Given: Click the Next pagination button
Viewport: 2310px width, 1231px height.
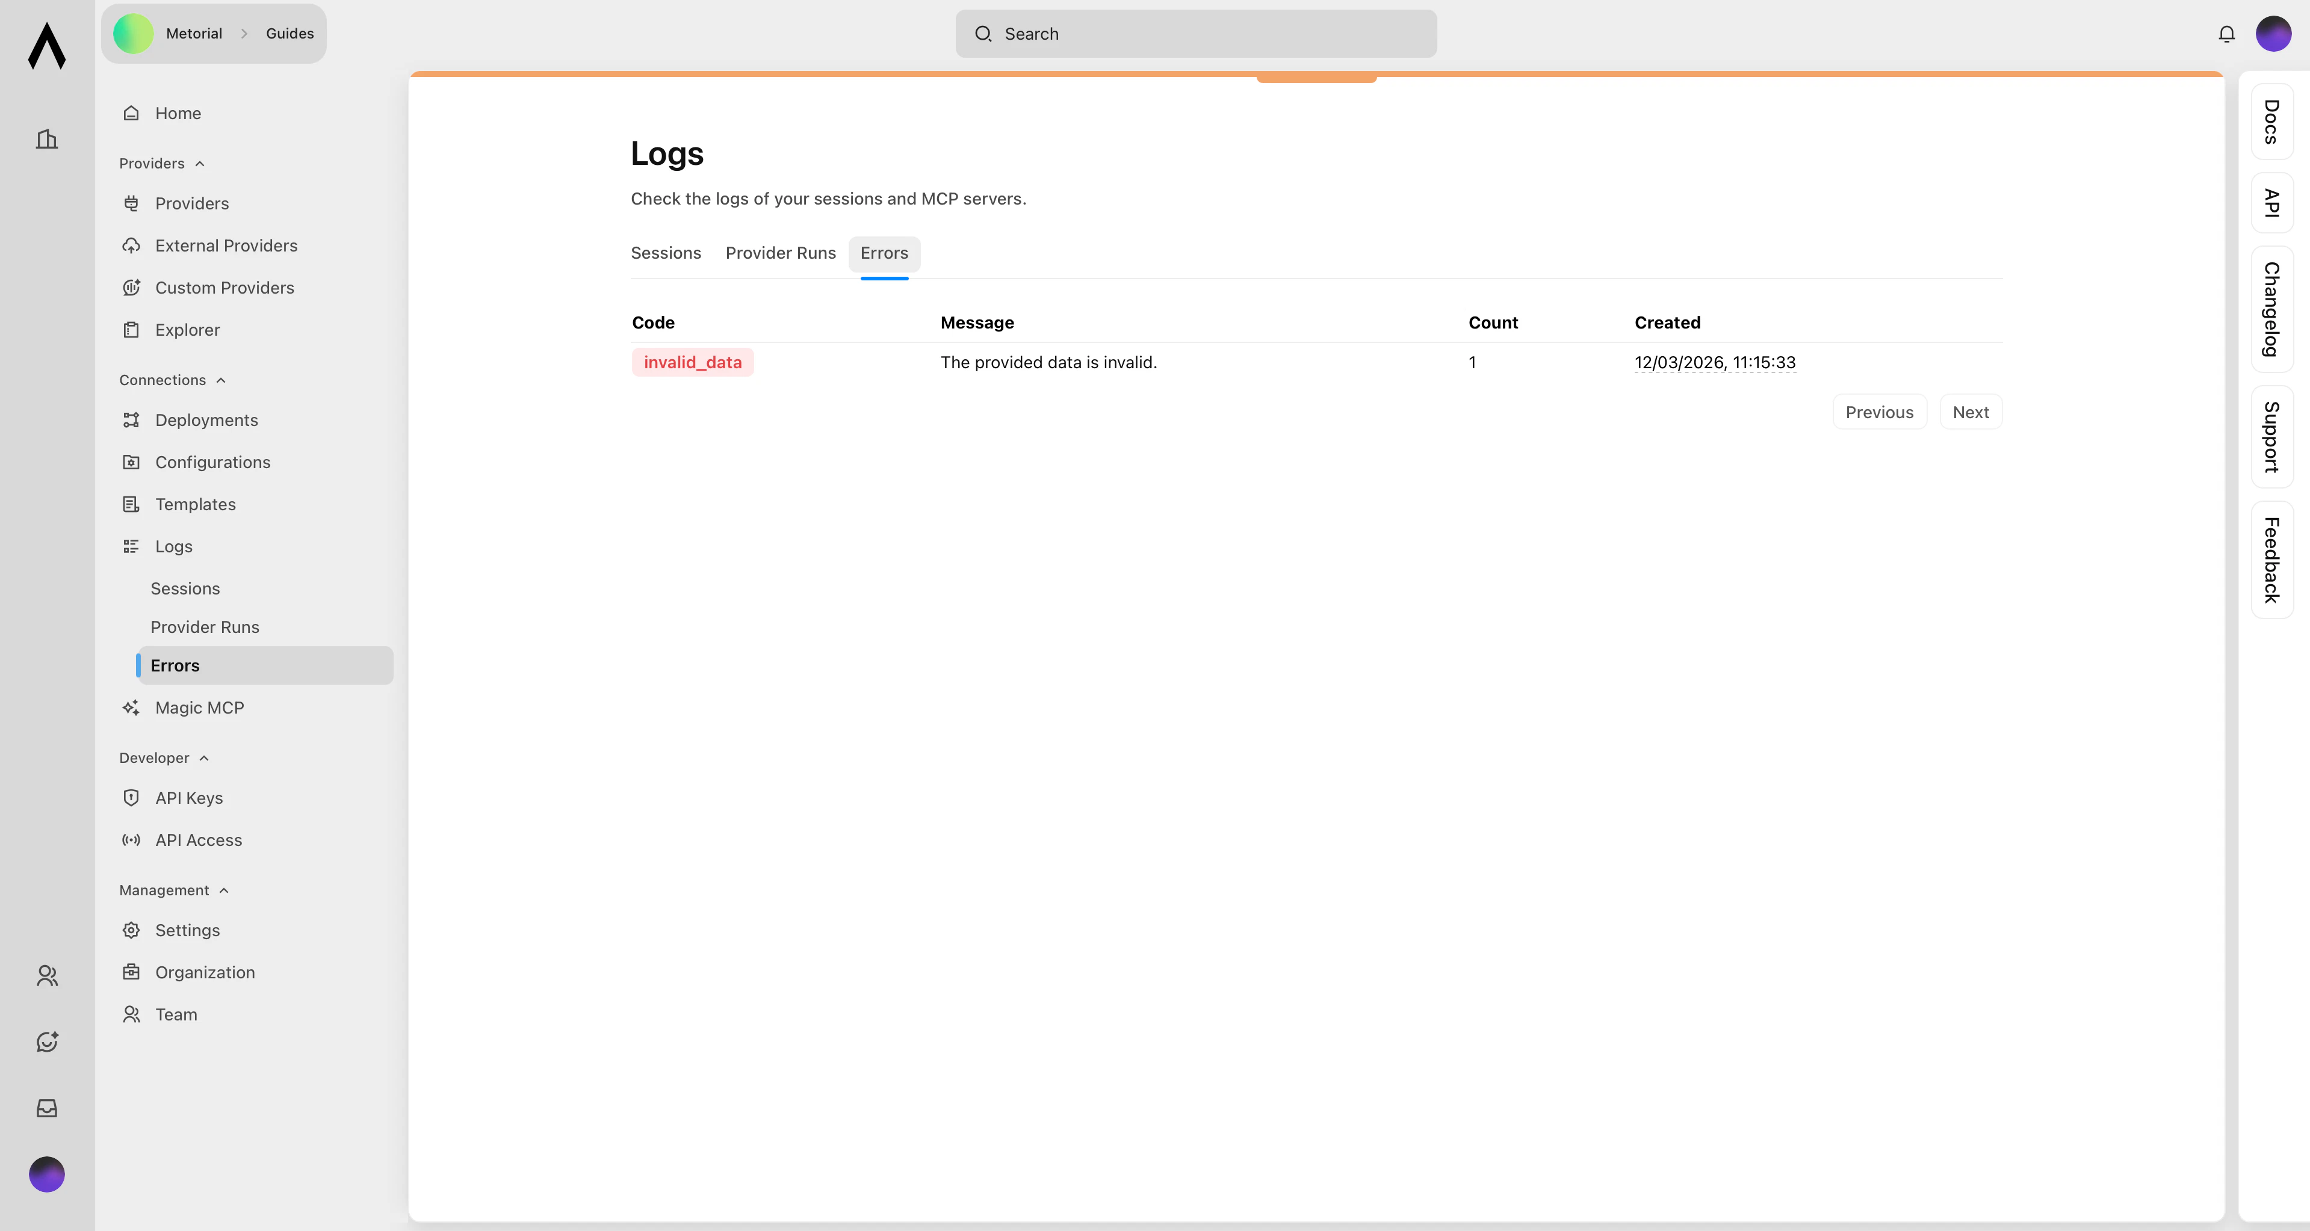Looking at the screenshot, I should pyautogui.click(x=1970, y=412).
